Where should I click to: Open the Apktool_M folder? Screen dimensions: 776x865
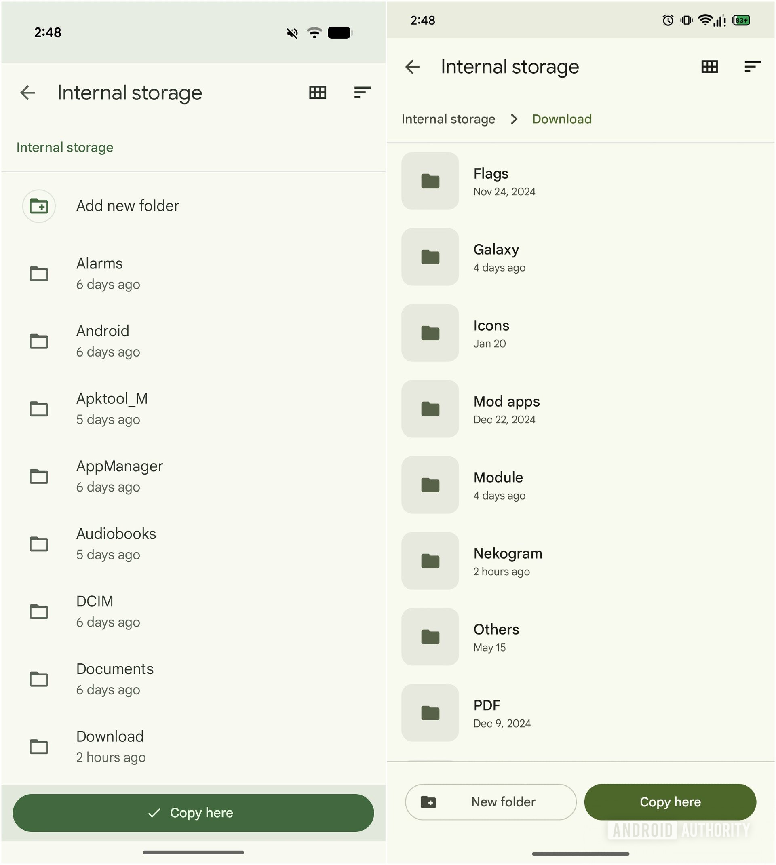(x=112, y=408)
